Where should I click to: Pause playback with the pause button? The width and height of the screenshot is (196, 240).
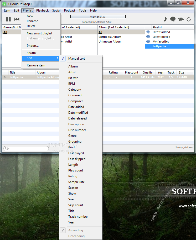[8, 19]
